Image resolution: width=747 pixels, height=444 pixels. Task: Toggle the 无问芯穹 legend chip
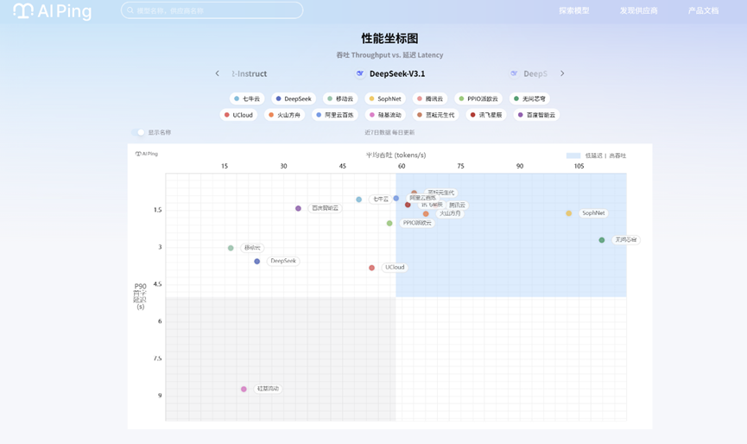pos(529,98)
